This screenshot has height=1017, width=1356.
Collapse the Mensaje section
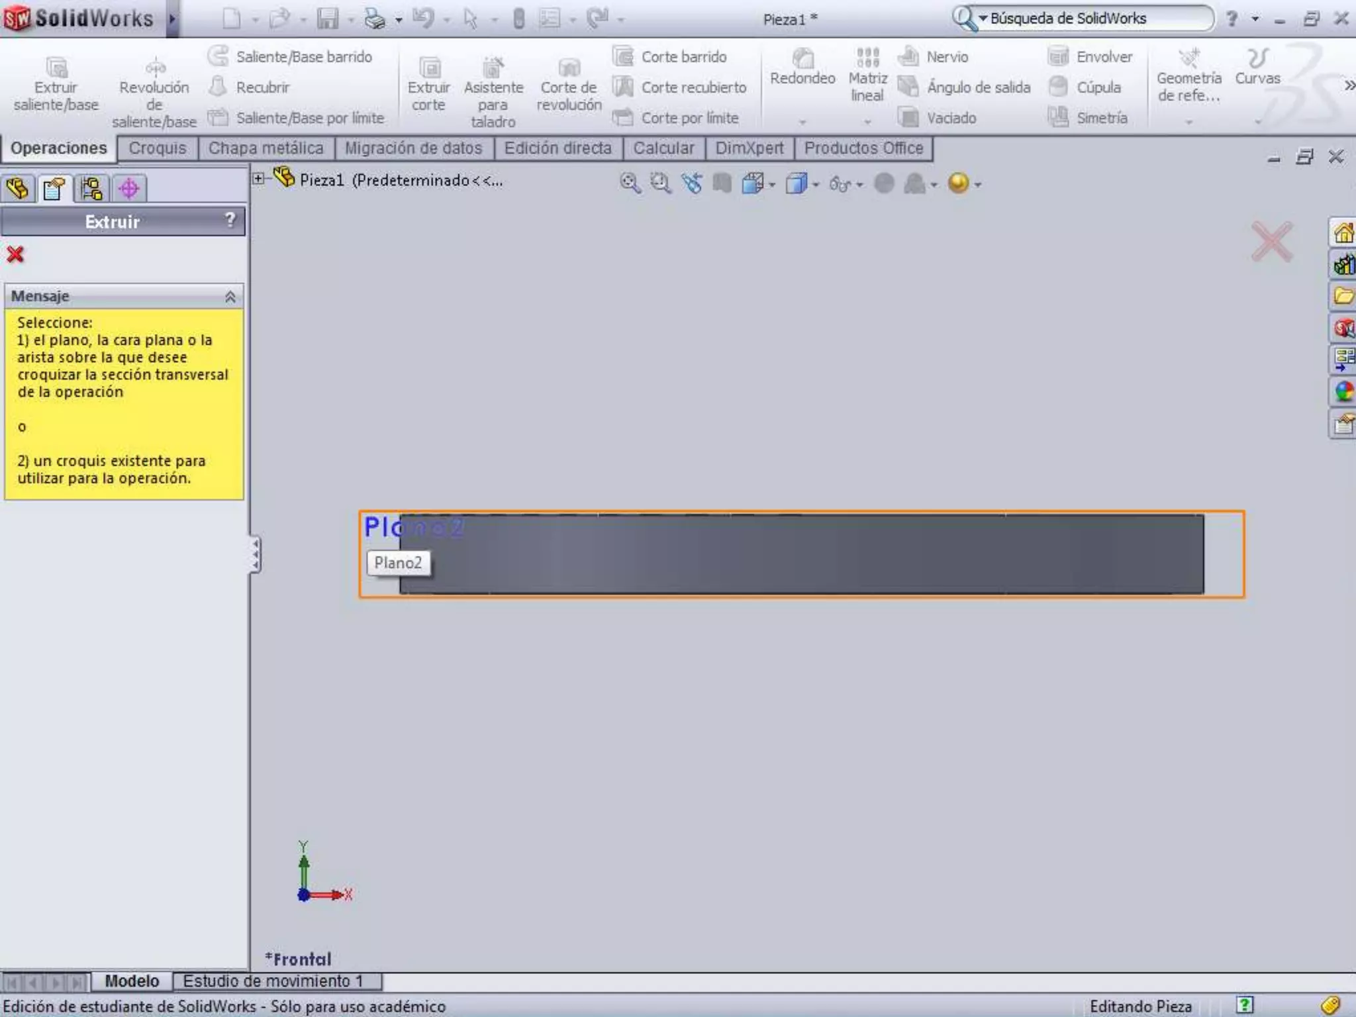pos(230,297)
